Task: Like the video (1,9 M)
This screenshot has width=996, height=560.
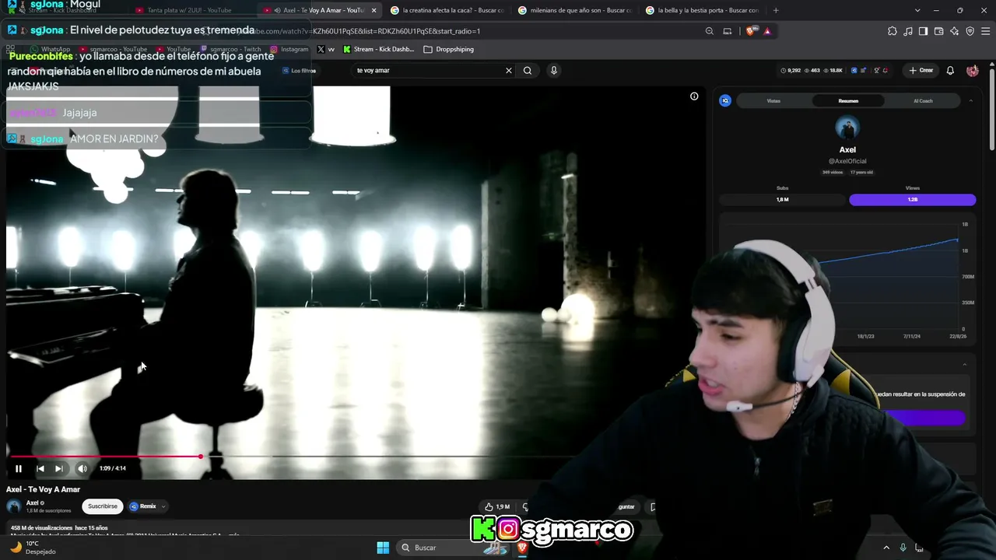Action: pos(497,507)
